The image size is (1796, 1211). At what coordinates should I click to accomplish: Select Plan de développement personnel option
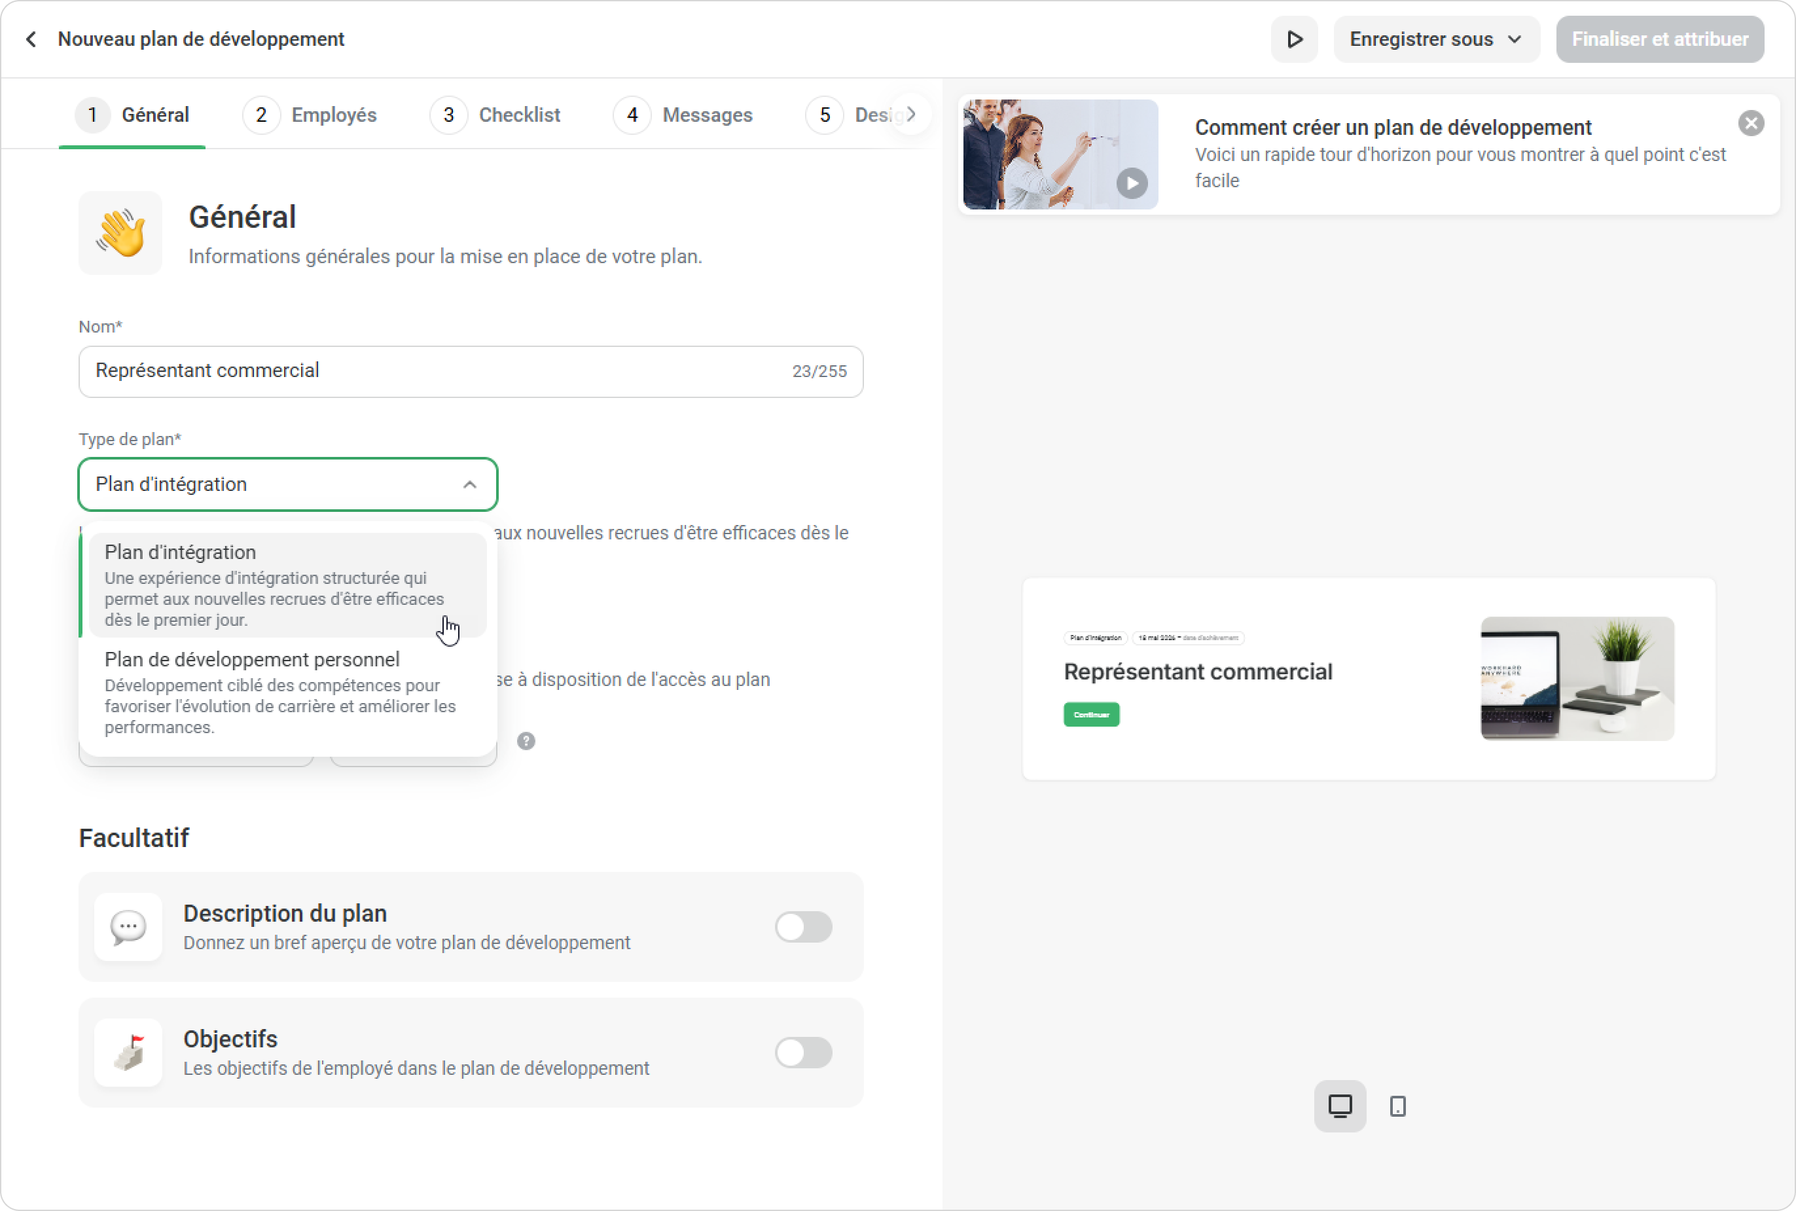(288, 692)
